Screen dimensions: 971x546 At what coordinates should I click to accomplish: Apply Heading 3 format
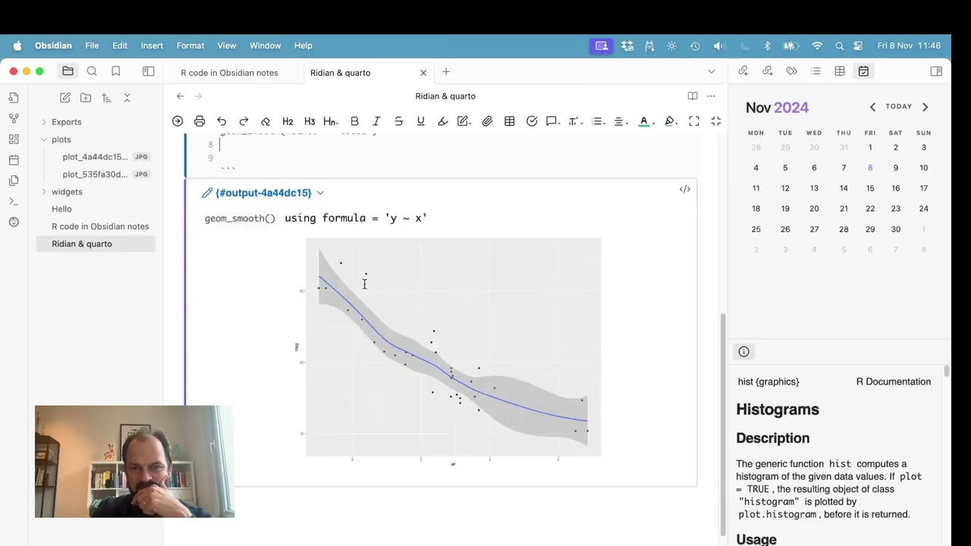click(x=310, y=121)
